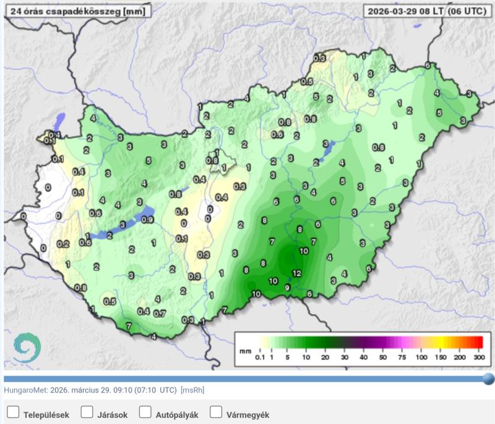The image size is (495, 424).
Task: Click the 24 órás csapadékösszeg title label
Action: pos(75,11)
